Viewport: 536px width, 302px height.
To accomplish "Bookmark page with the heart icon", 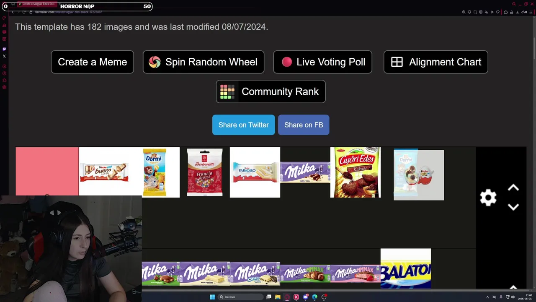I will (x=497, y=12).
